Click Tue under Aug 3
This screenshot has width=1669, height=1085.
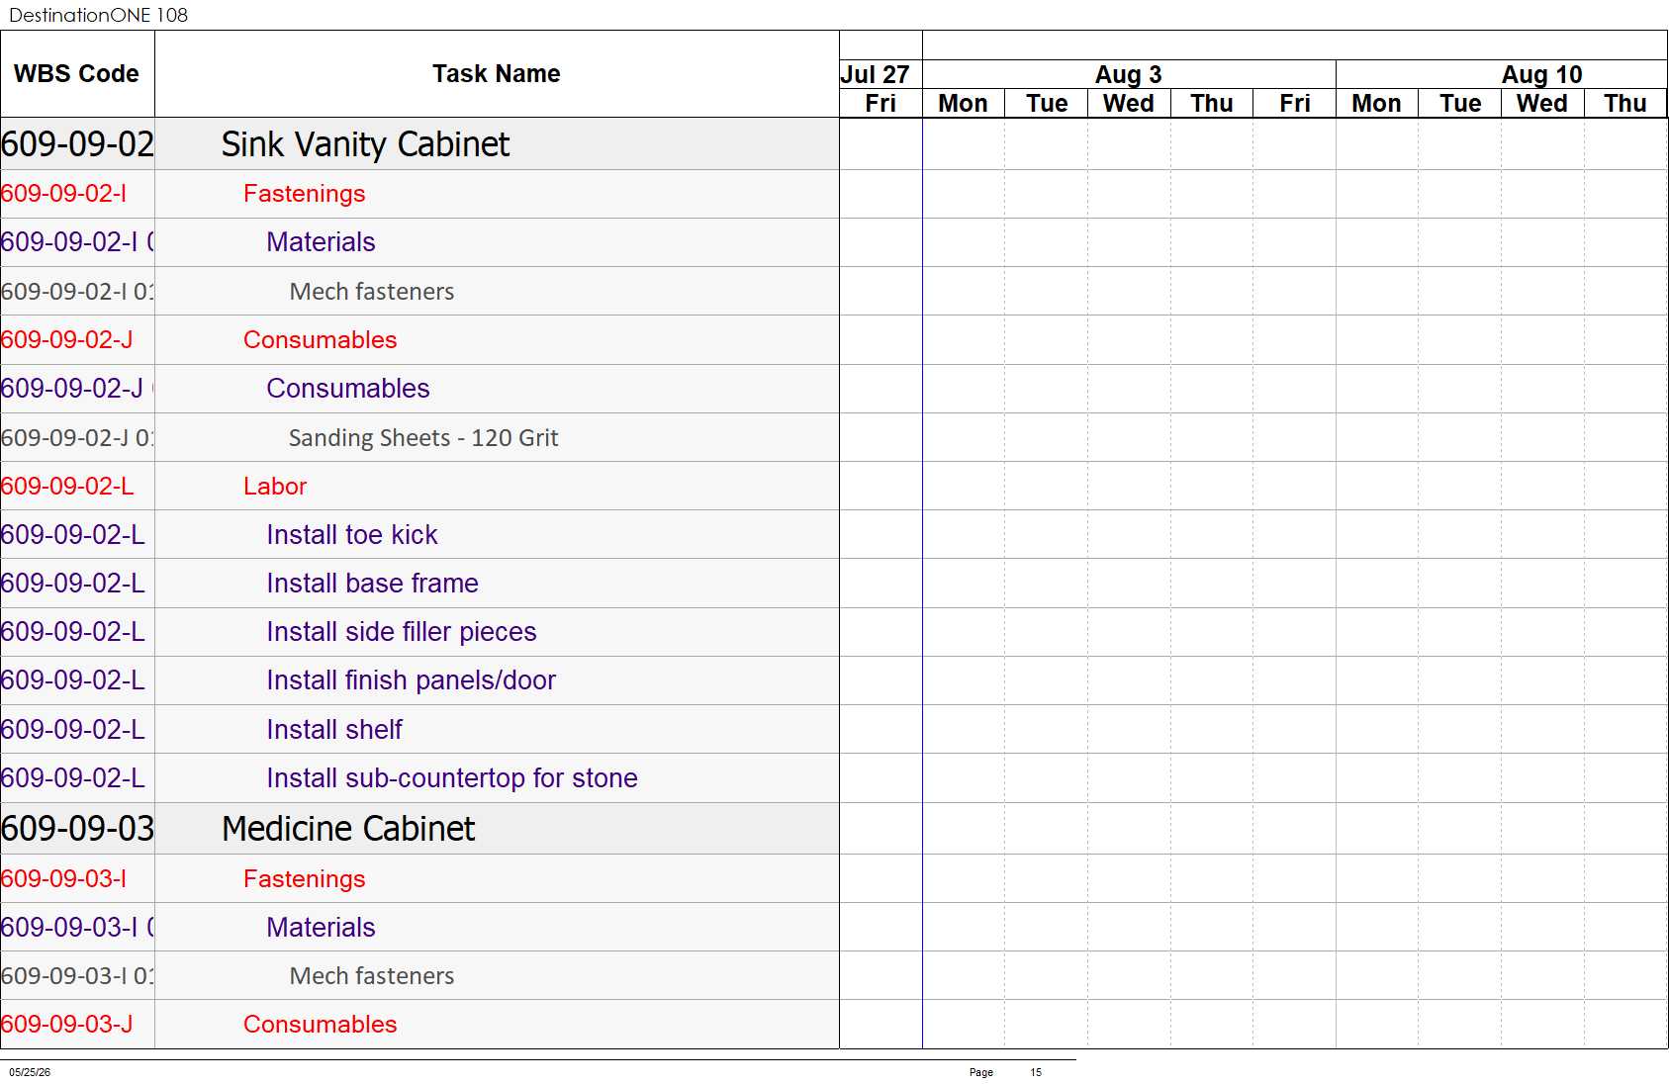click(x=1047, y=104)
